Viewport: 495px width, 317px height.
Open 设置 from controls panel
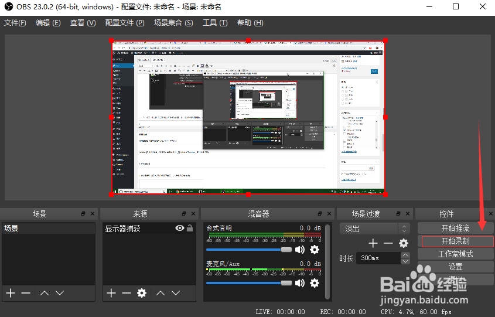pyautogui.click(x=456, y=267)
